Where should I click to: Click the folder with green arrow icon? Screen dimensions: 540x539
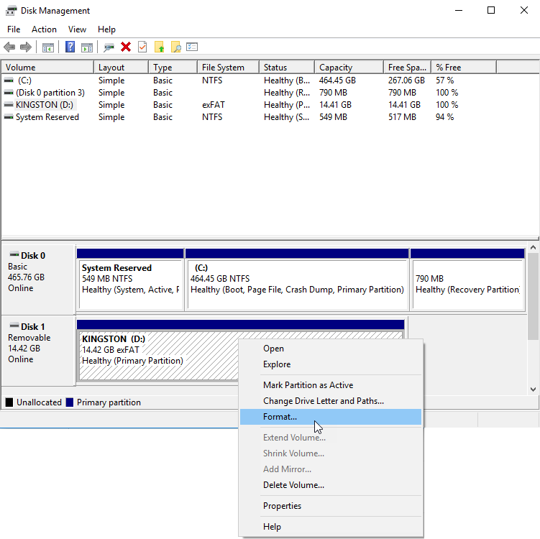(159, 47)
